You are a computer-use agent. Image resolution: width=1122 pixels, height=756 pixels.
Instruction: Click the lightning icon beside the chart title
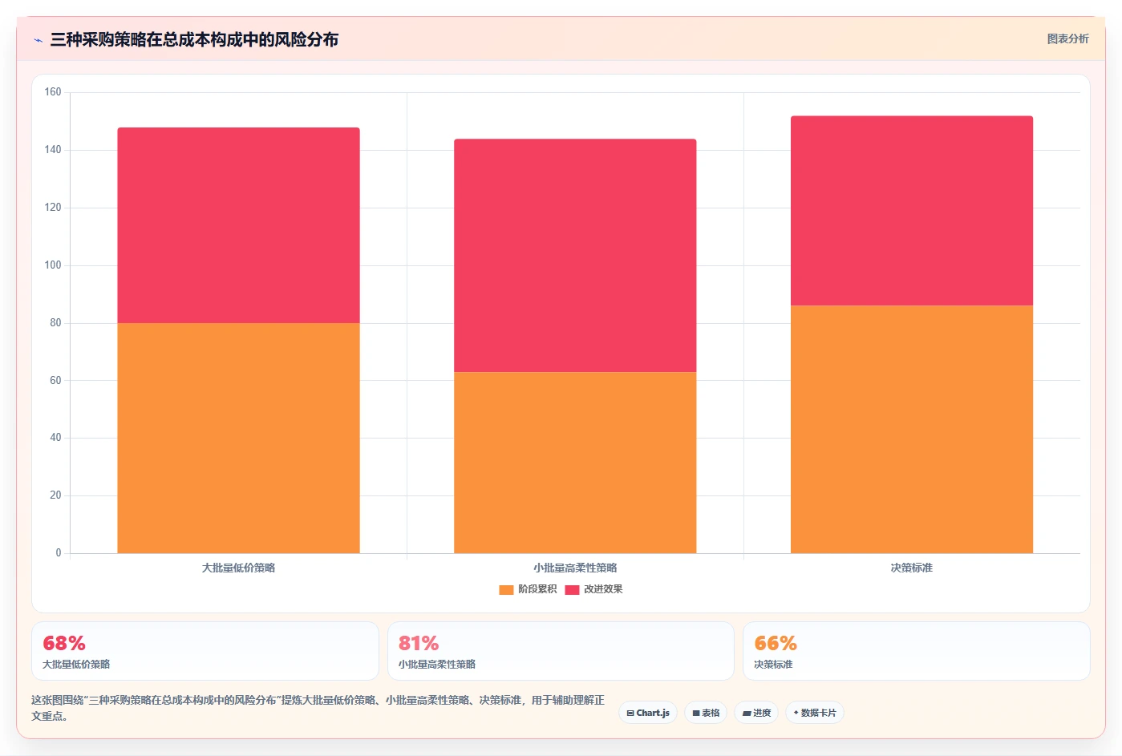pos(38,40)
